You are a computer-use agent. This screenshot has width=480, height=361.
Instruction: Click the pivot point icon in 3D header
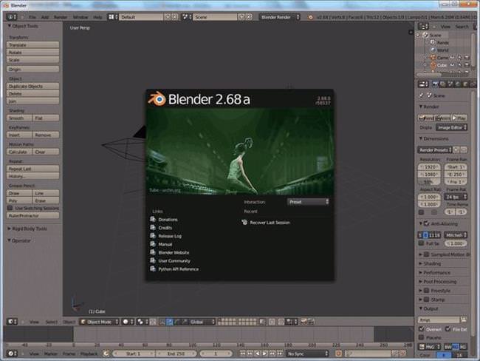[140, 322]
